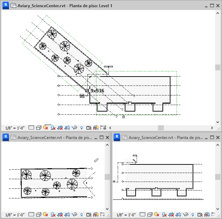Toggle Sun Path in the trees-only aviary view
This screenshot has width=222, height=219.
(45, 214)
